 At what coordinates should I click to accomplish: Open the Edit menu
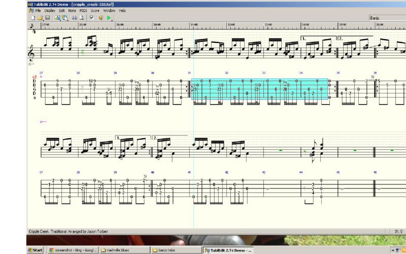(62, 11)
